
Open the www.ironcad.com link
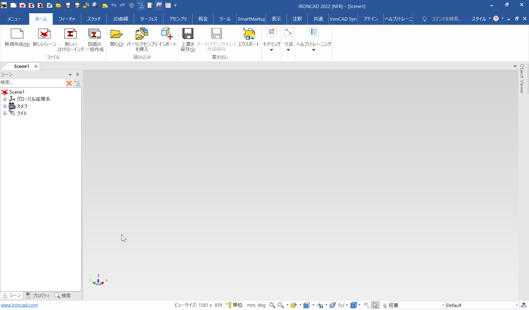(19, 305)
